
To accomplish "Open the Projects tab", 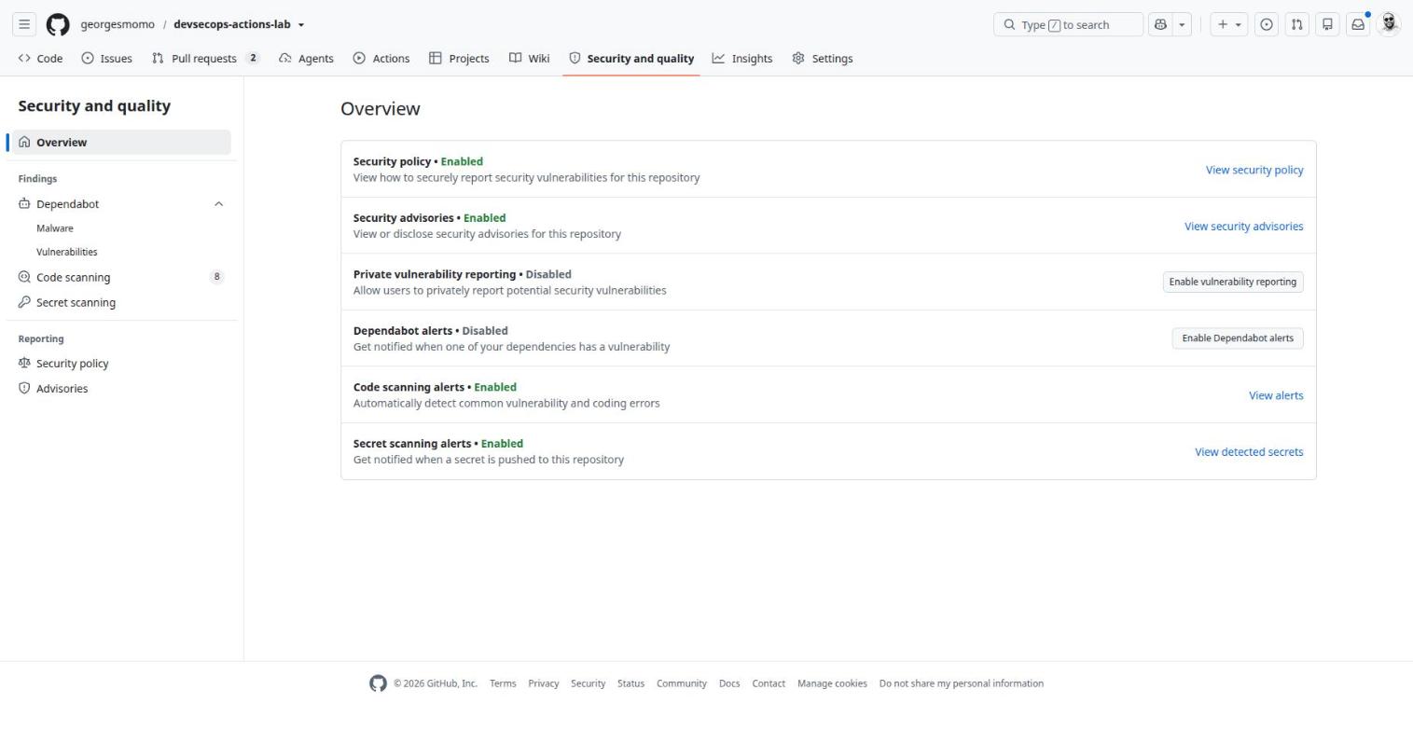I will tap(459, 58).
